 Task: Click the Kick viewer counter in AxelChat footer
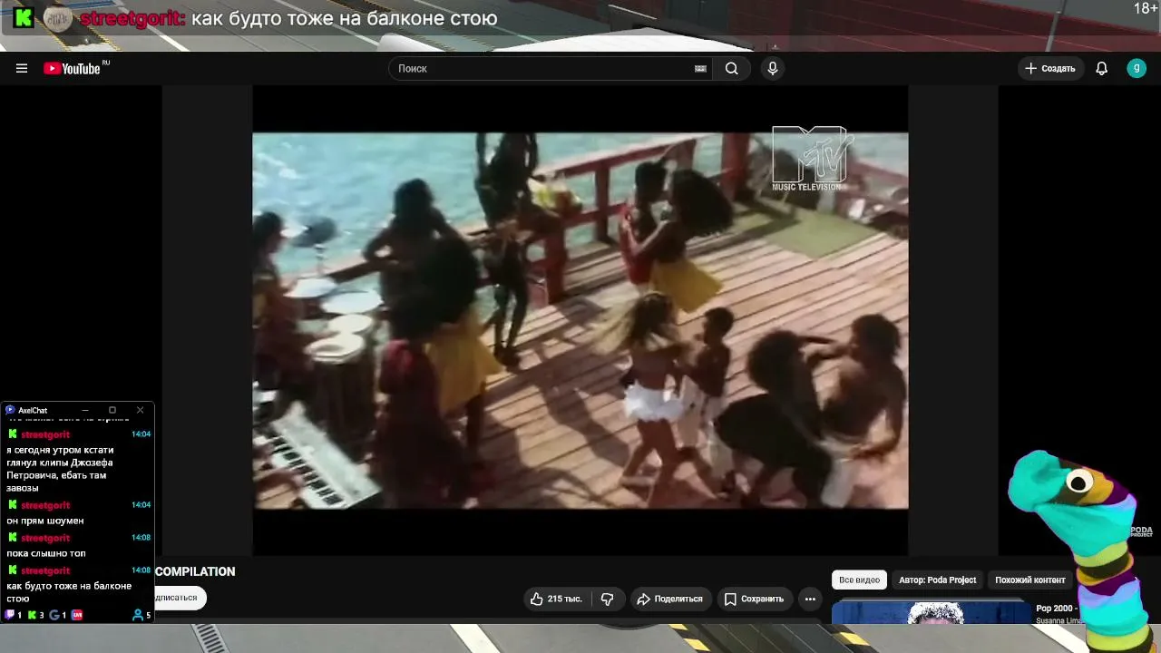pyautogui.click(x=35, y=615)
